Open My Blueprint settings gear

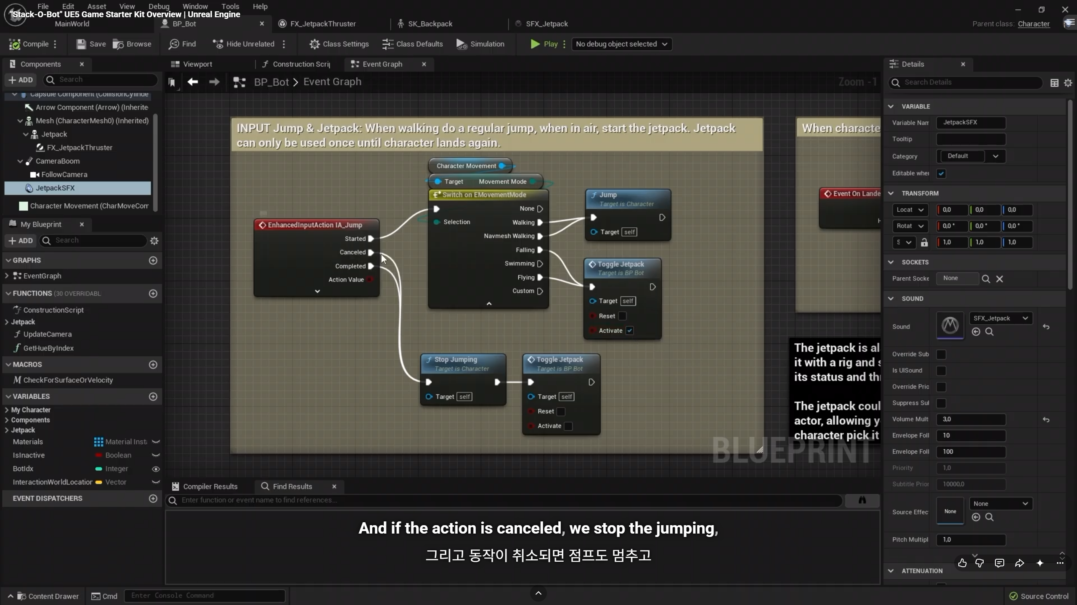pyautogui.click(x=154, y=241)
